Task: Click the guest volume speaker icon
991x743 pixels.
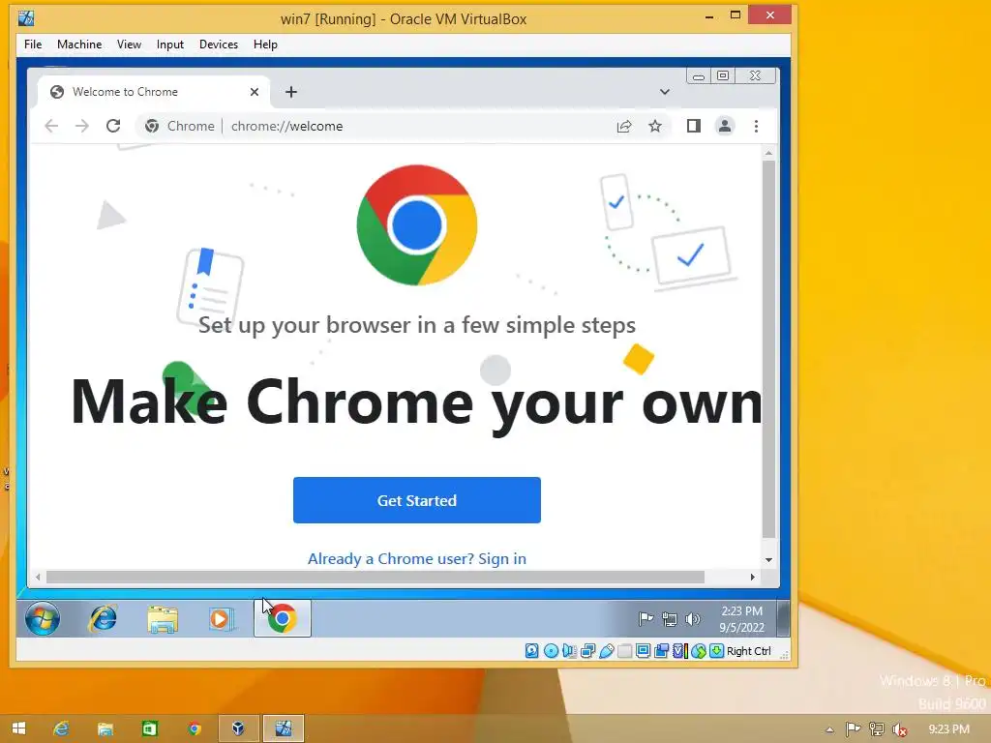Action: click(x=693, y=619)
